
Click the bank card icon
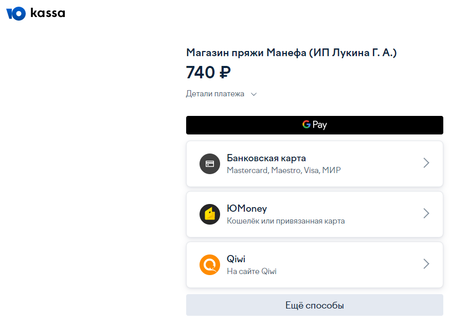[210, 164]
